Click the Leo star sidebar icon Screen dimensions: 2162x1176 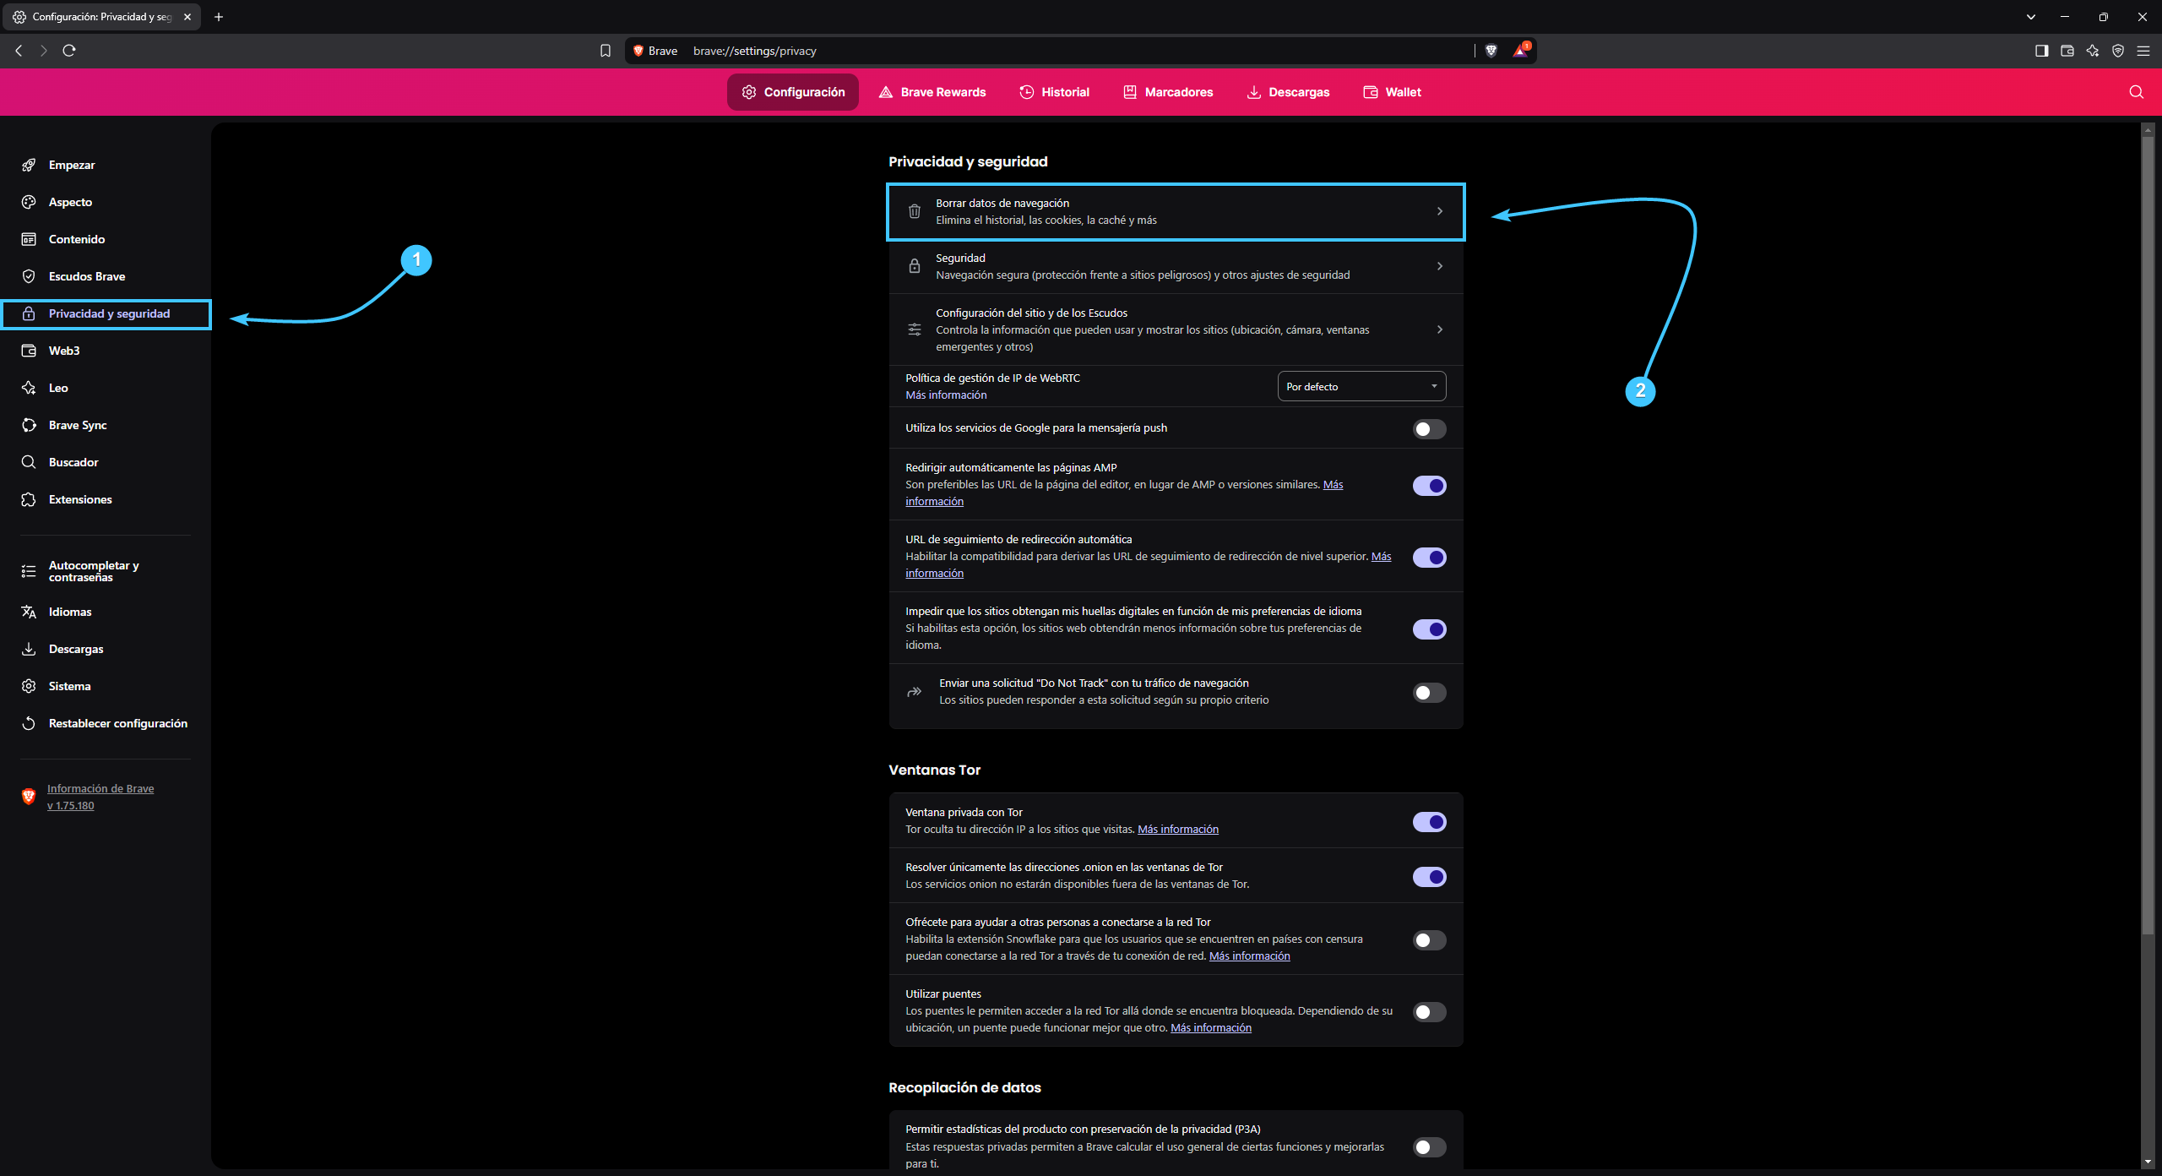[x=29, y=388]
